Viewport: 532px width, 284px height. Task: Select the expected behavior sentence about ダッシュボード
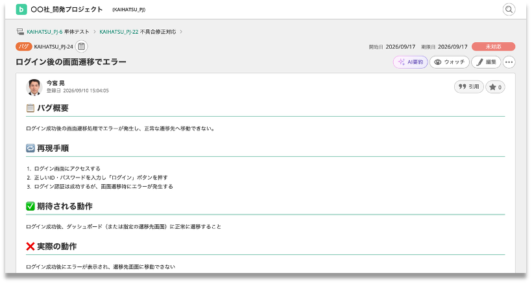coord(123,227)
